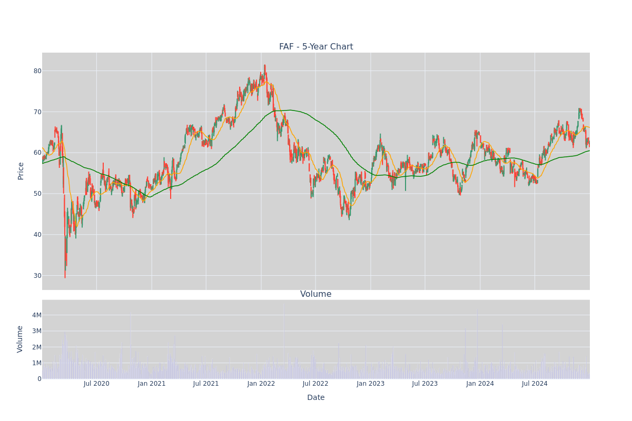Select the "Volume" subplot title above the bars
The image size is (632, 421).
pyautogui.click(x=316, y=294)
